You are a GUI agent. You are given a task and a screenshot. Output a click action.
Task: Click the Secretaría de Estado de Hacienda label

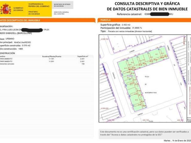point(62,5)
